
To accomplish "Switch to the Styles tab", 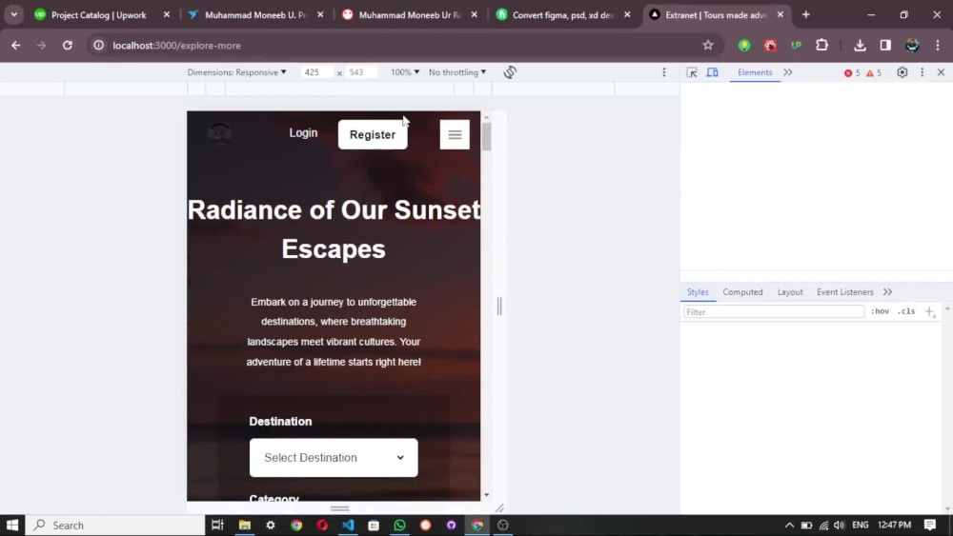I will (698, 292).
